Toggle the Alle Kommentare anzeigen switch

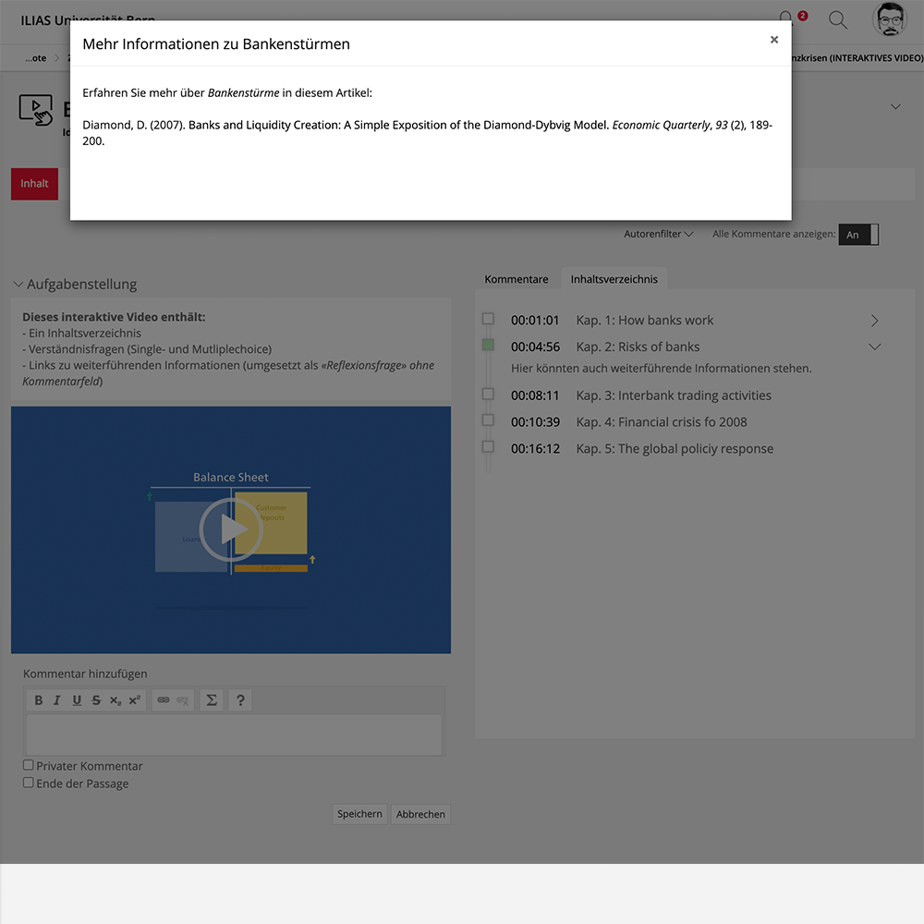pos(858,235)
